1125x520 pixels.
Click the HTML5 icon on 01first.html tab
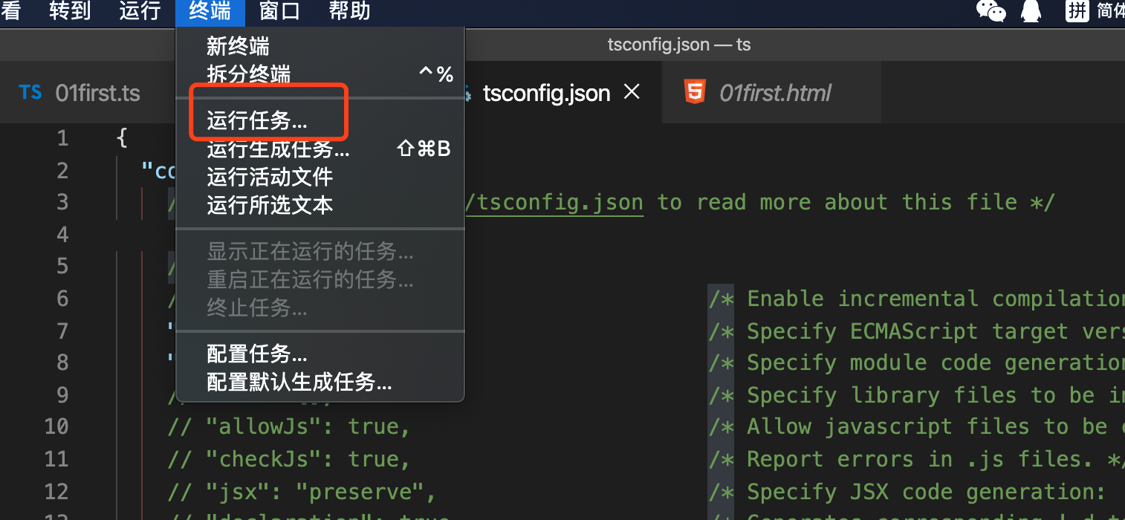(x=695, y=93)
